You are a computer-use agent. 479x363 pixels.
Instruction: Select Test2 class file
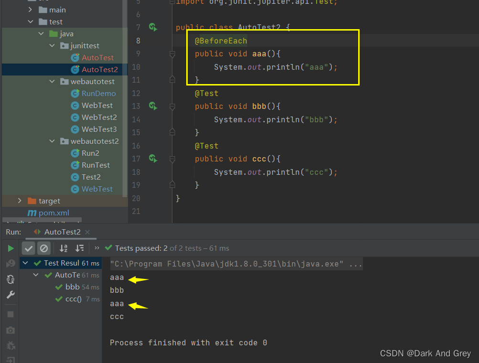(x=91, y=177)
